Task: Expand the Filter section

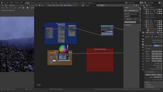Action: (x=145, y=82)
